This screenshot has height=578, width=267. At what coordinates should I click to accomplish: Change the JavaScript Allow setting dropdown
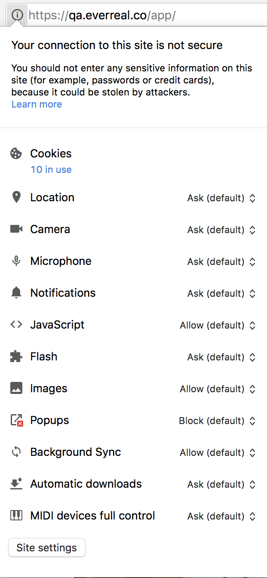click(x=218, y=325)
